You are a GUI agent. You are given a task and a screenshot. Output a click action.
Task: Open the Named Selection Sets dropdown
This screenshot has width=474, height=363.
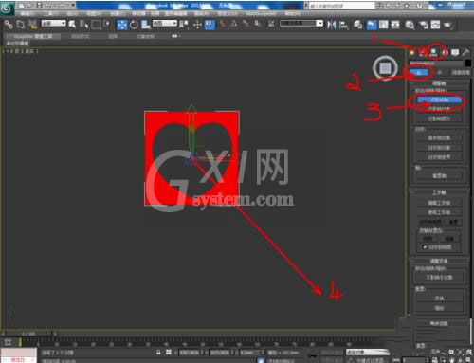(x=301, y=23)
